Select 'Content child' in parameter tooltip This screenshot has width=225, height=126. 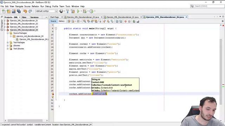98,82
